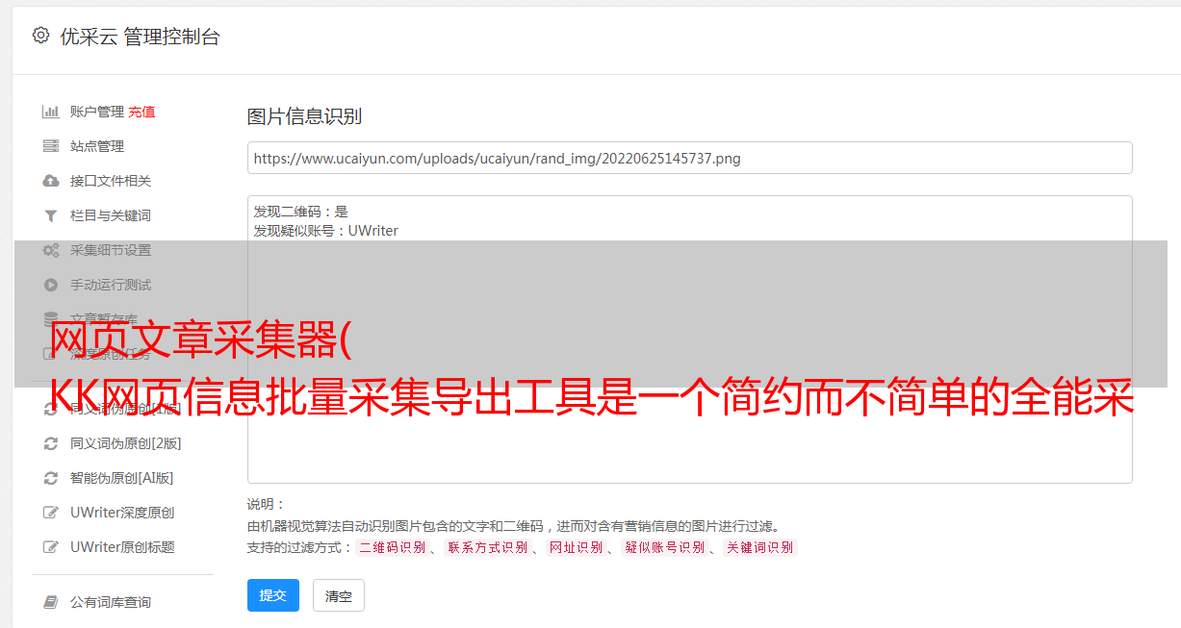Focus the image URL input field

click(x=689, y=158)
